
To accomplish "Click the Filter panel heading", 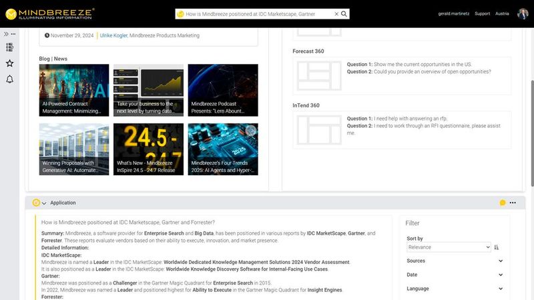I will pos(413,223).
